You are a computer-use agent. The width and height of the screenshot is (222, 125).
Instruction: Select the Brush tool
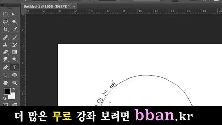pyautogui.click(x=15, y=37)
